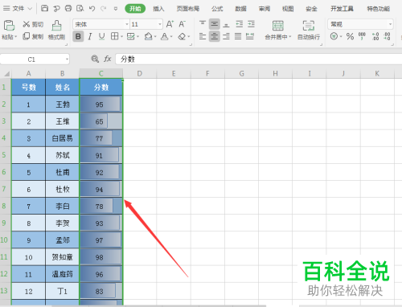Screen dimensions: 402x307
Task: Expand the Name Box C1 dropdown arrow
Action: pyautogui.click(x=67, y=59)
